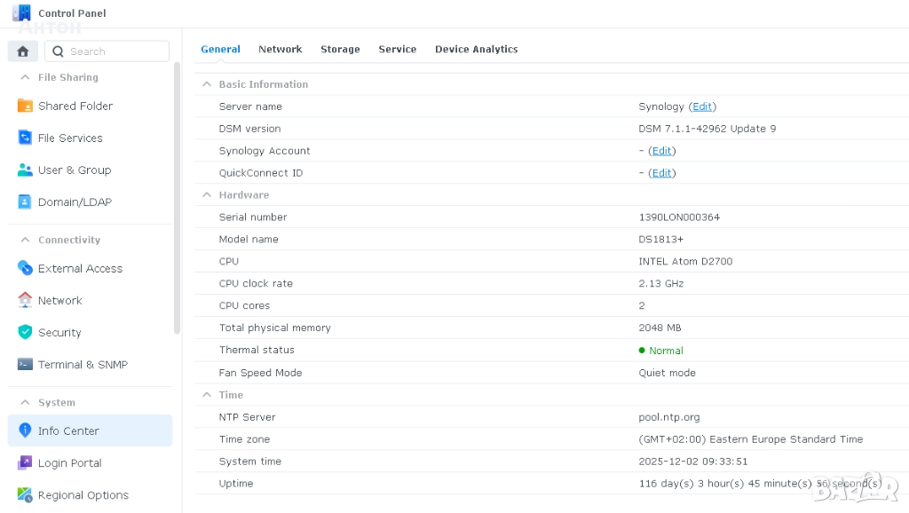Click the Home icon button
Image resolution: width=909 pixels, height=513 pixels.
(x=23, y=51)
